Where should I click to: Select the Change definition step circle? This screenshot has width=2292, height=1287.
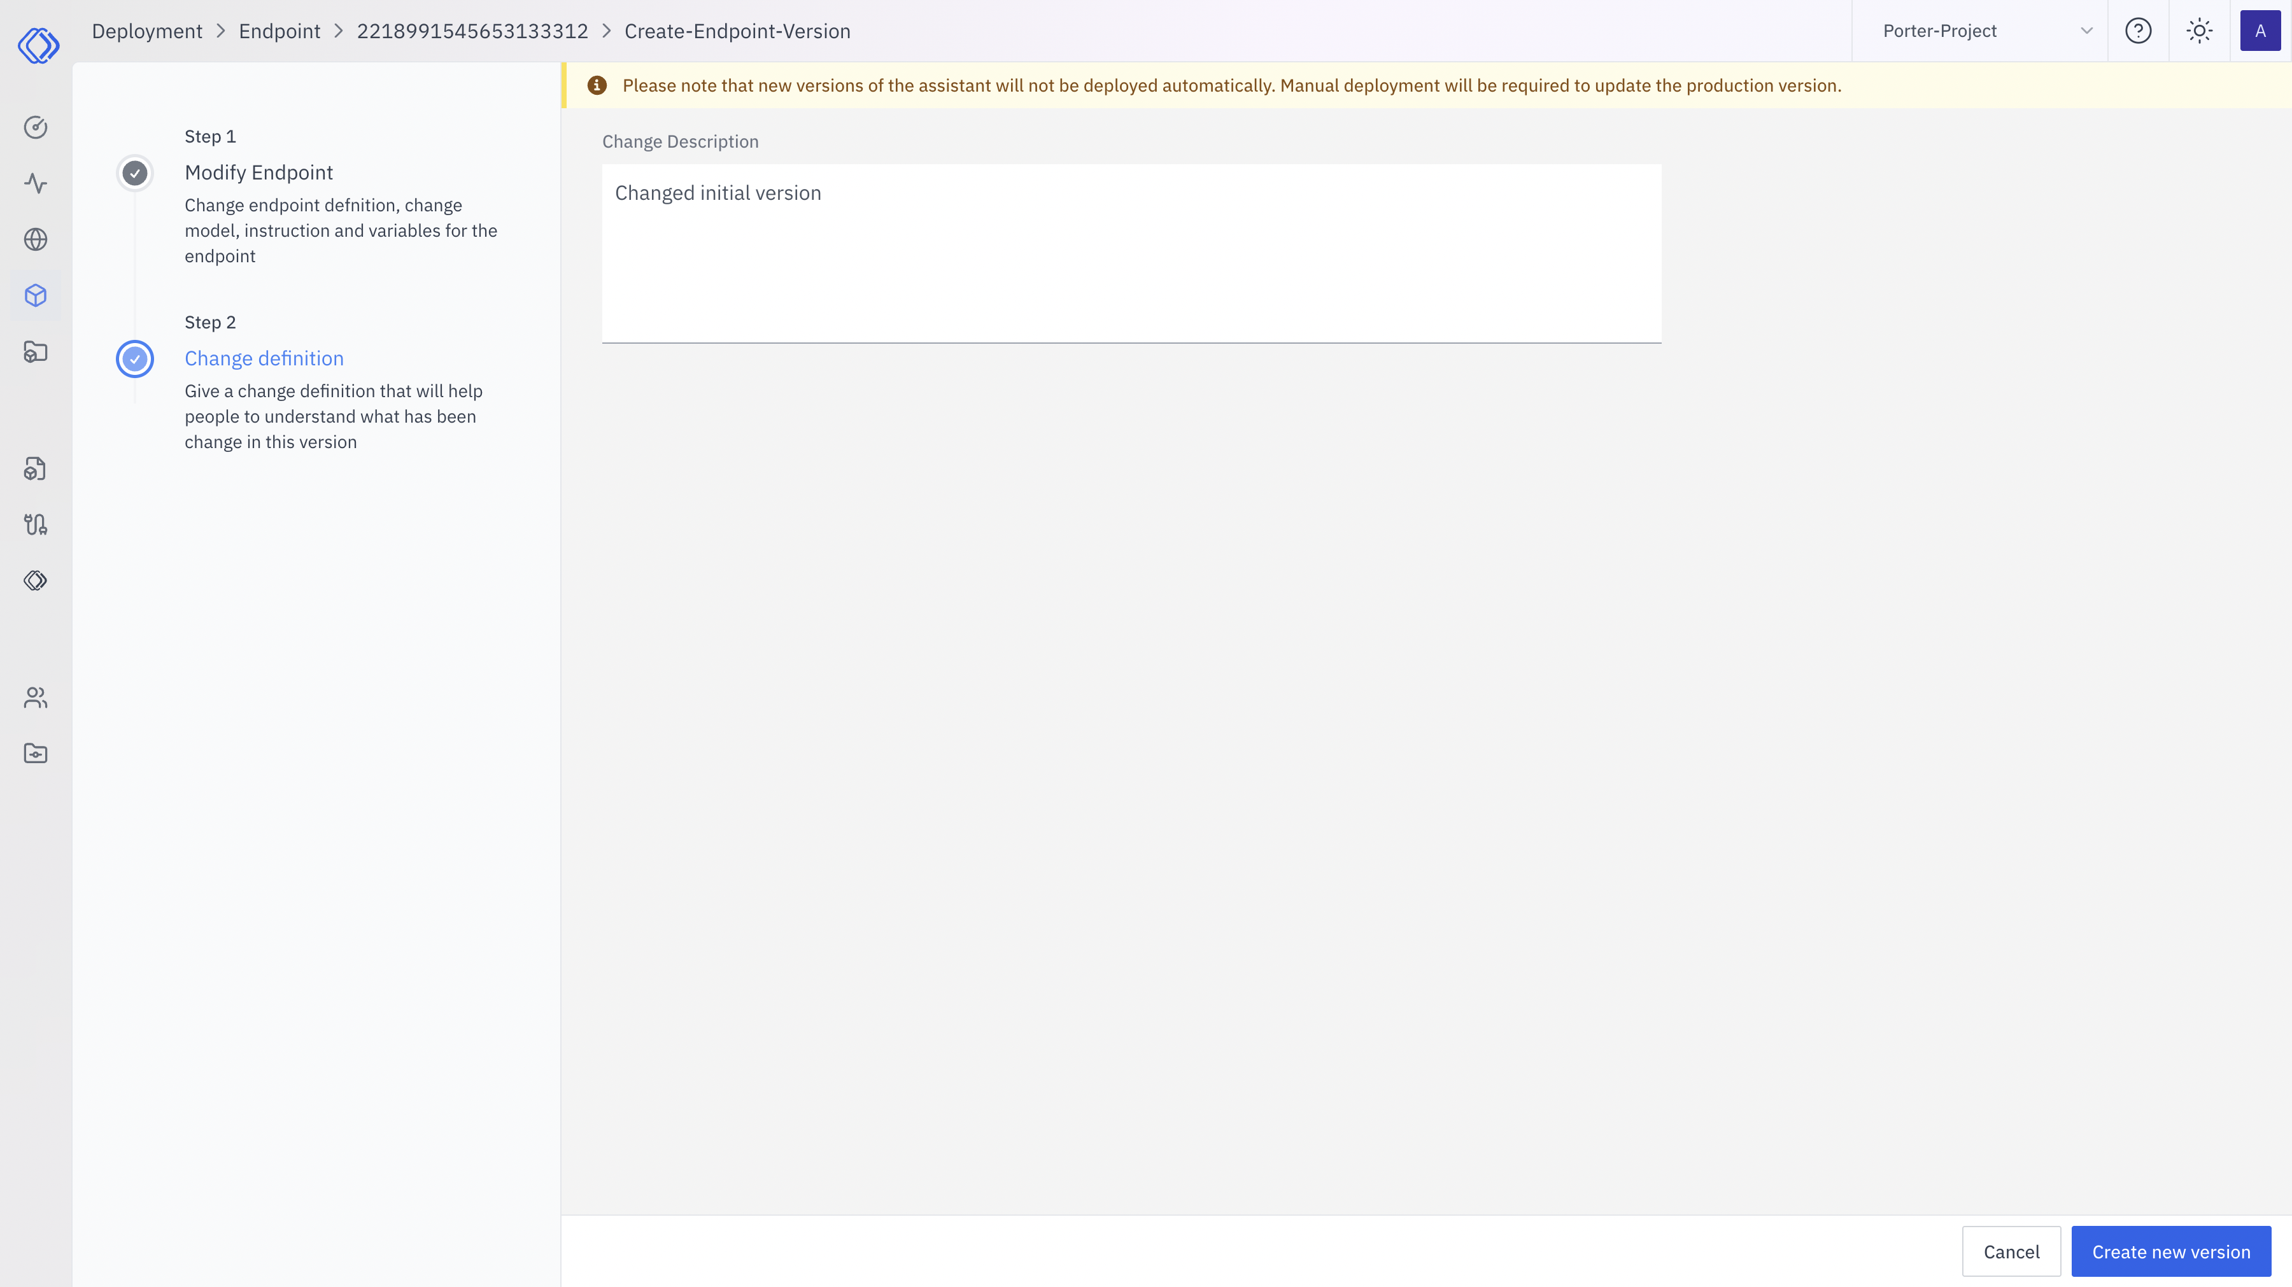pyautogui.click(x=134, y=360)
